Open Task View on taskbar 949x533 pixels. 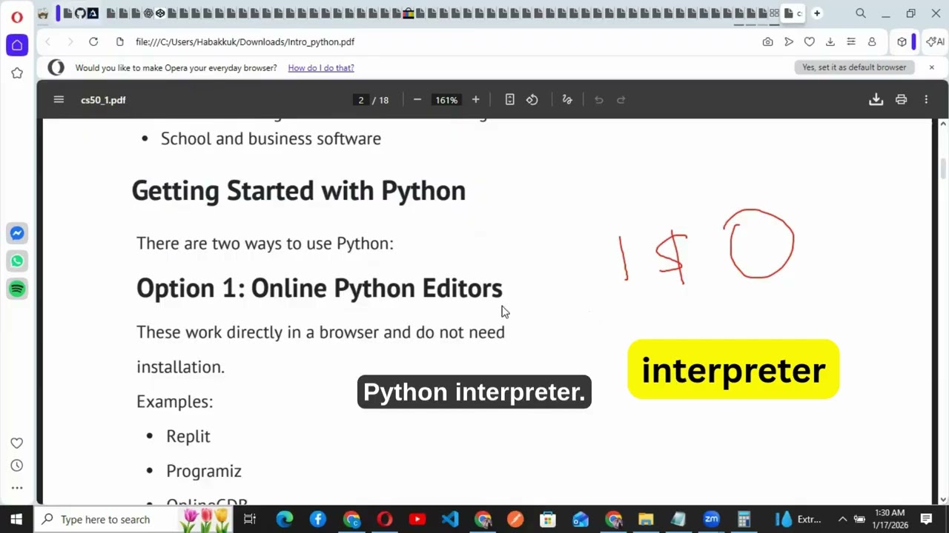pyautogui.click(x=250, y=519)
